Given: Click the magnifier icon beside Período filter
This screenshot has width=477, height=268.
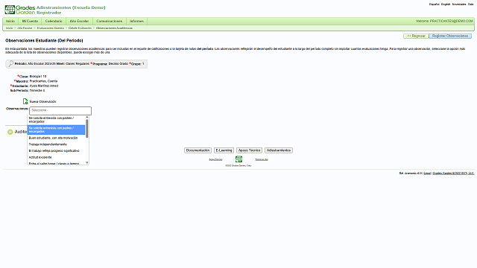Looking at the screenshot, I should click(x=10, y=63).
